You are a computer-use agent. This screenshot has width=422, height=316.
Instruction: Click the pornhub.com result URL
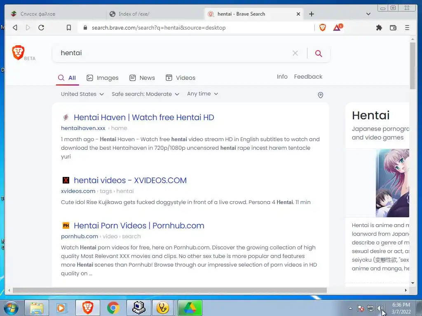(80, 237)
